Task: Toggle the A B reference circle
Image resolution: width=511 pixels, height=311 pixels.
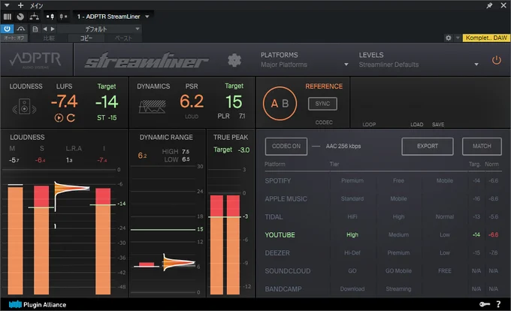Action: (280, 104)
